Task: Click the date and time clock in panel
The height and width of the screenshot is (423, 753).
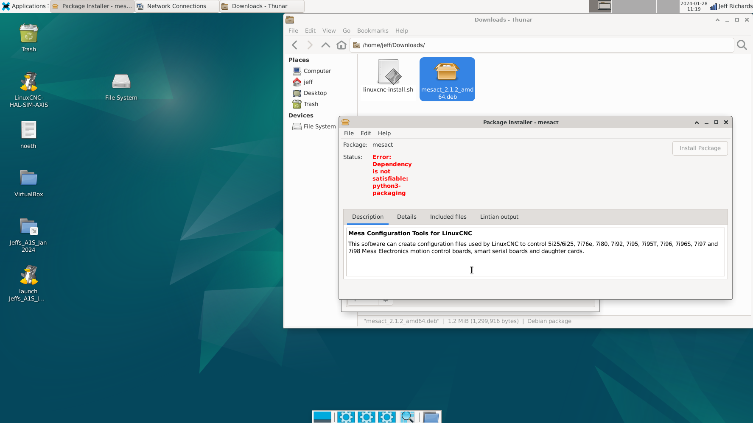Action: coord(694,6)
